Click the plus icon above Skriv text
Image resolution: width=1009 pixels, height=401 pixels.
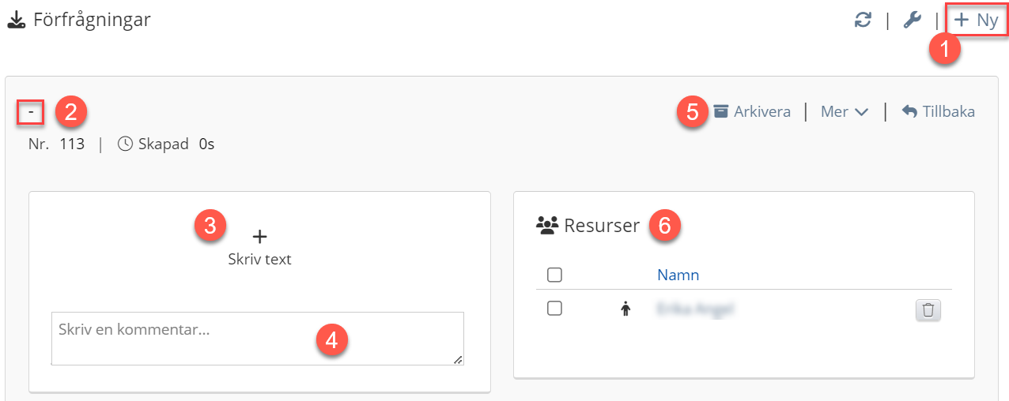[259, 236]
